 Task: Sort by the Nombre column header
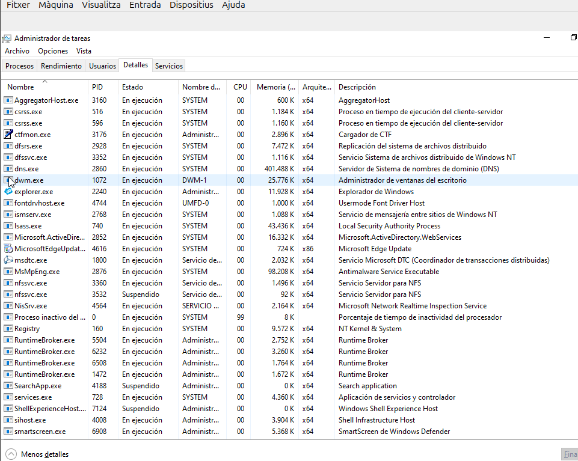20,87
